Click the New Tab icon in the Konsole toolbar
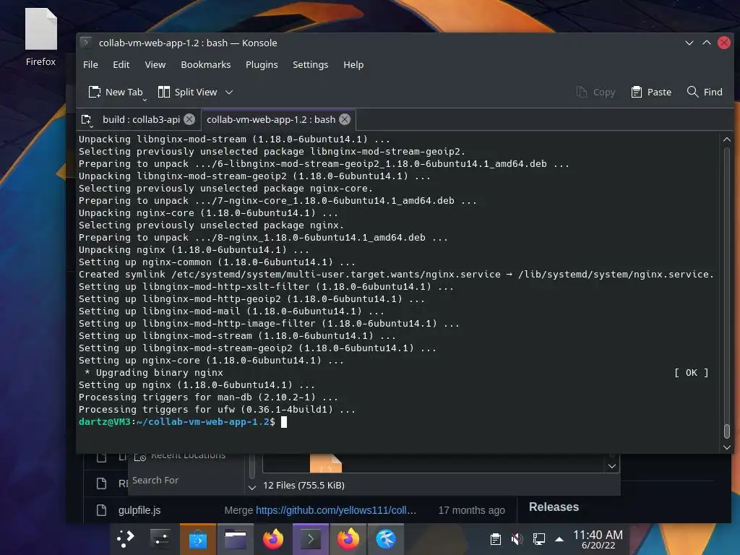 coord(95,92)
